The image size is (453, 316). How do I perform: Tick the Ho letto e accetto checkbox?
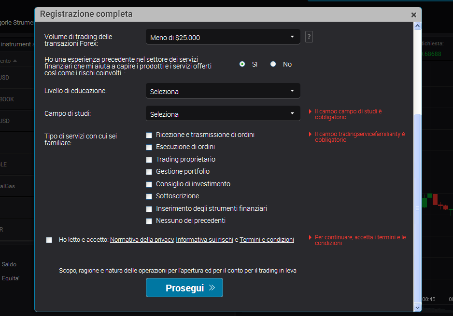point(49,240)
